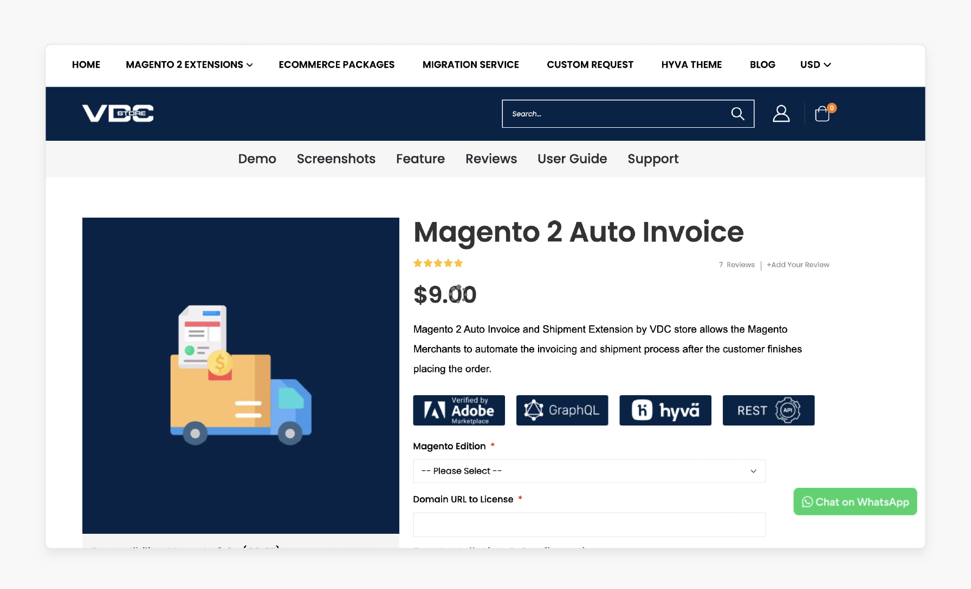Open the shopping cart icon
The height and width of the screenshot is (589, 971).
pyautogui.click(x=823, y=114)
